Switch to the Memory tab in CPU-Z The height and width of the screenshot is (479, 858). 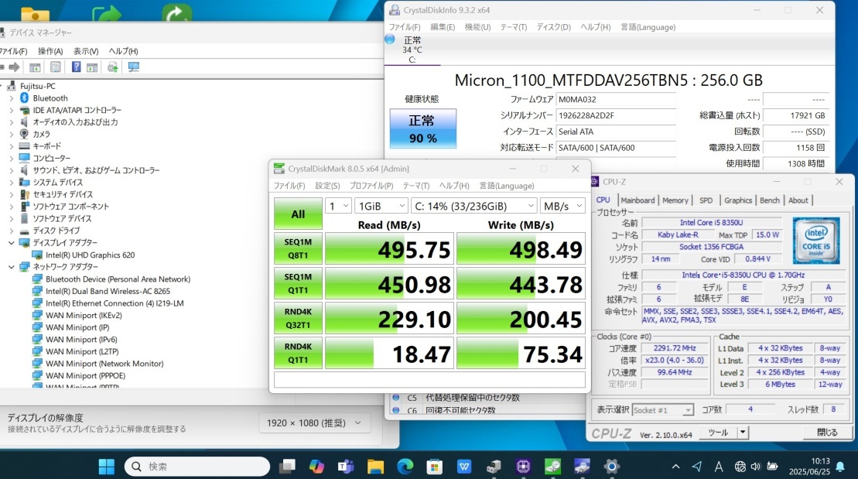tap(675, 200)
